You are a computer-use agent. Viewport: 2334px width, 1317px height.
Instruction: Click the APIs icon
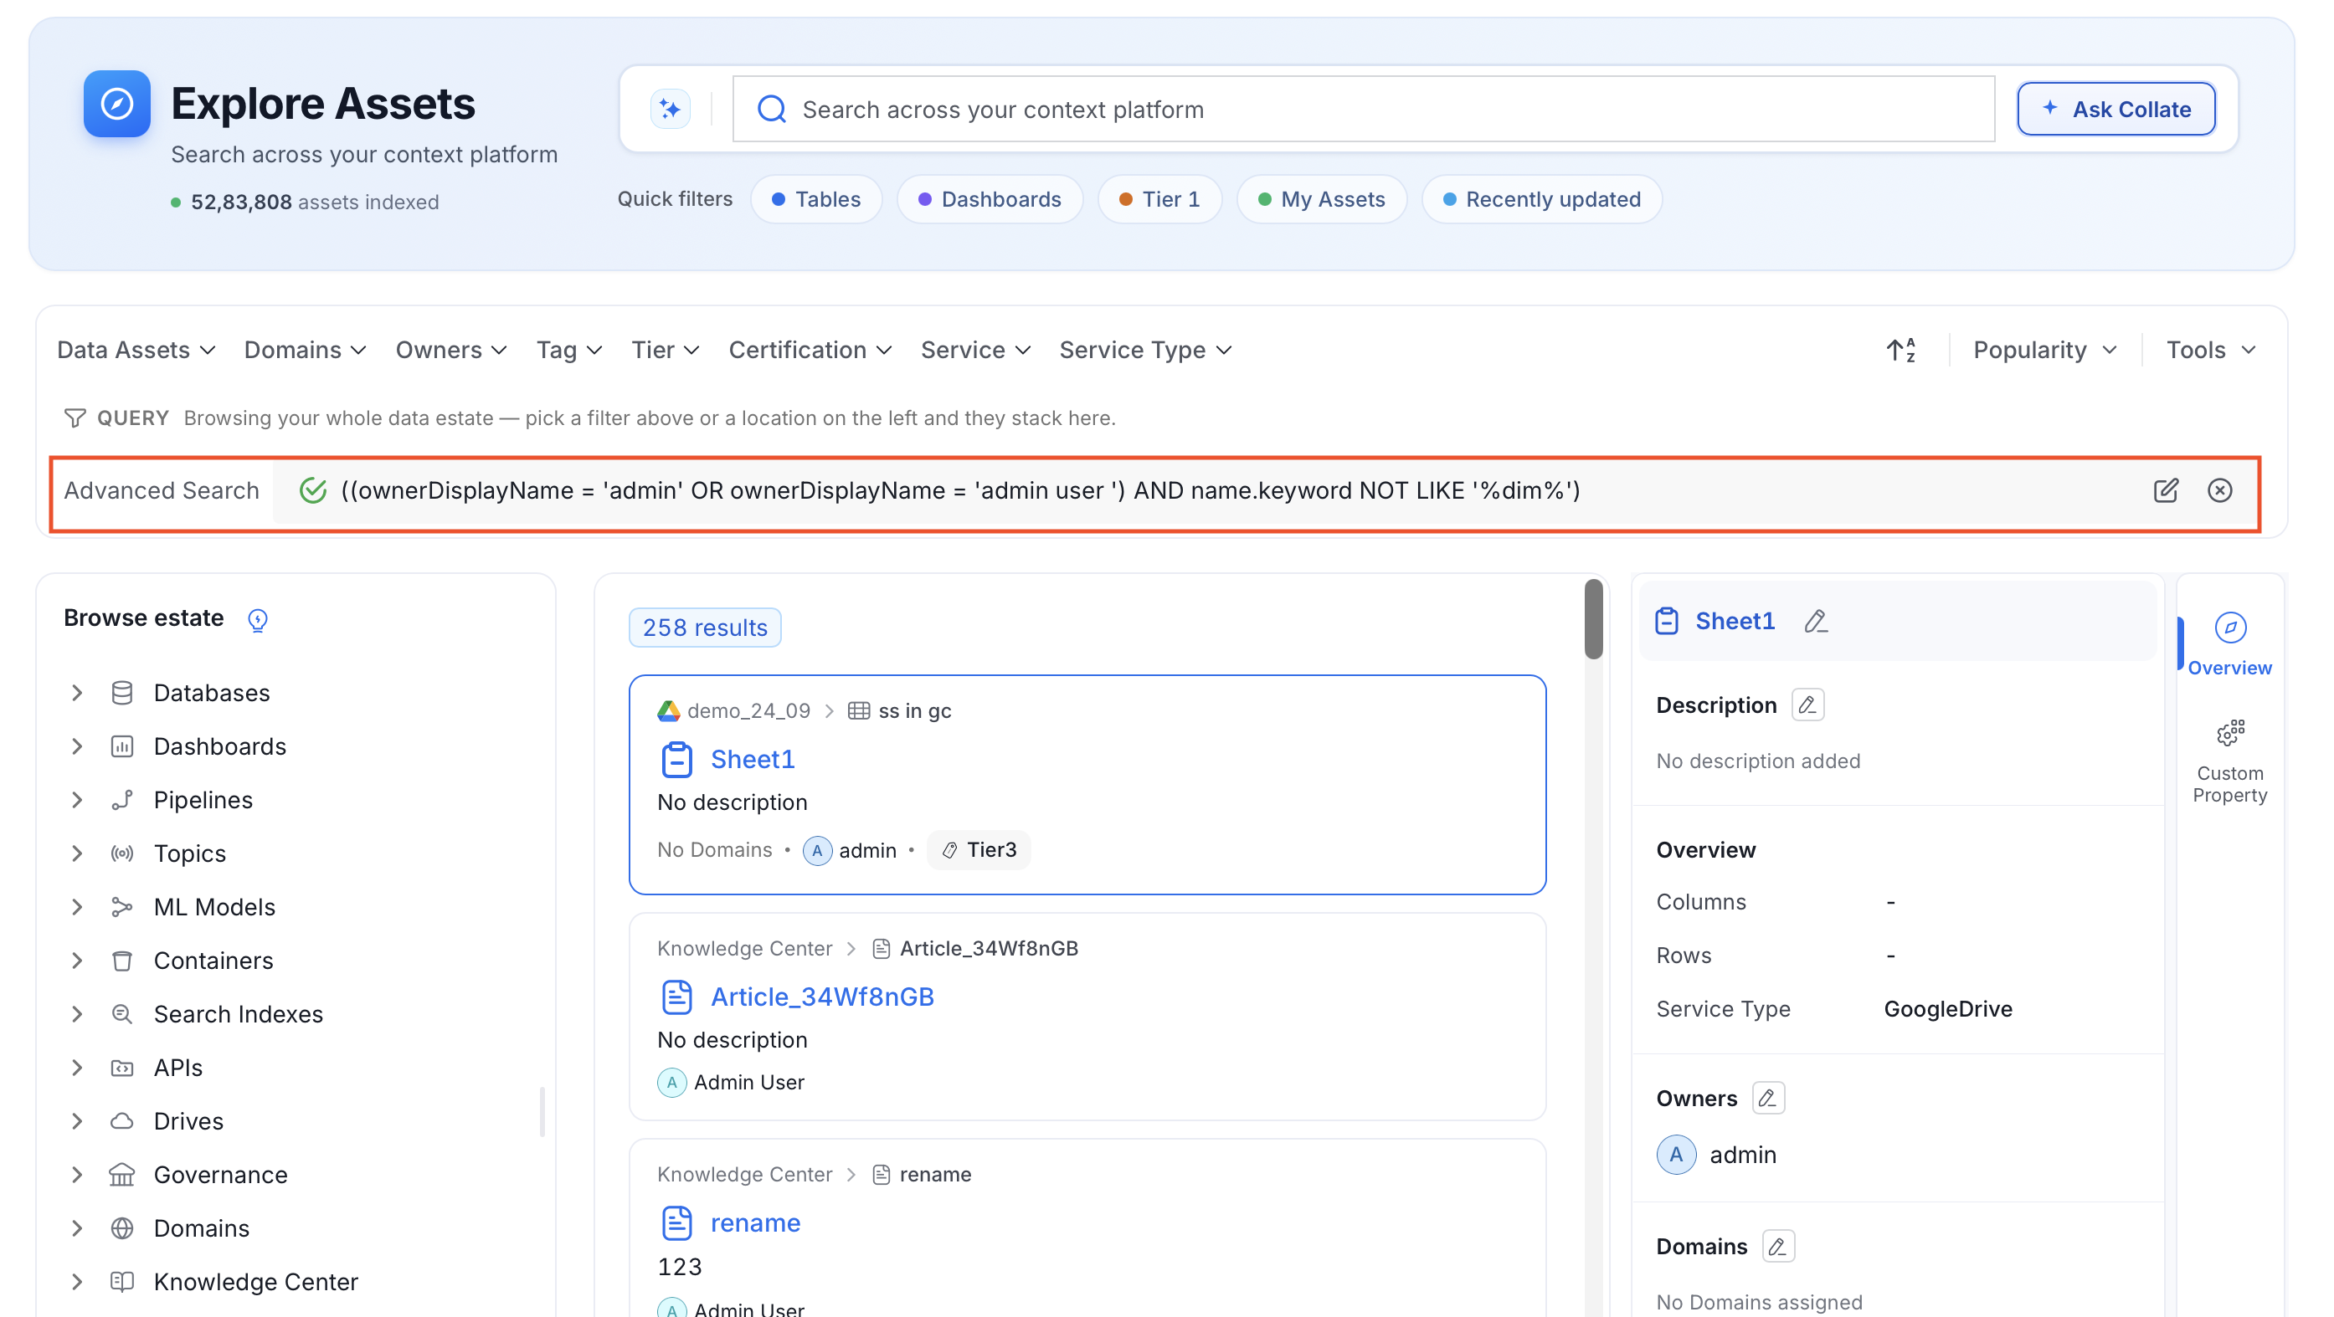[121, 1067]
